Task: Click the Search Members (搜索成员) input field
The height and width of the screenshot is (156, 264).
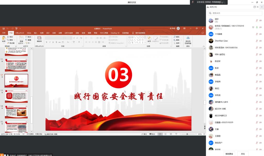Action: pyautogui.click(x=235, y=13)
